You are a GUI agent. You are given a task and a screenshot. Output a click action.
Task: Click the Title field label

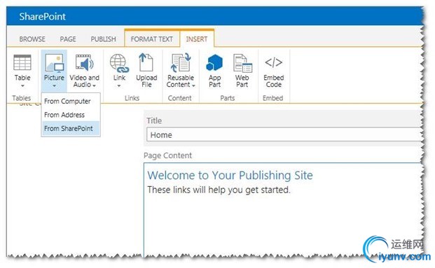154,120
